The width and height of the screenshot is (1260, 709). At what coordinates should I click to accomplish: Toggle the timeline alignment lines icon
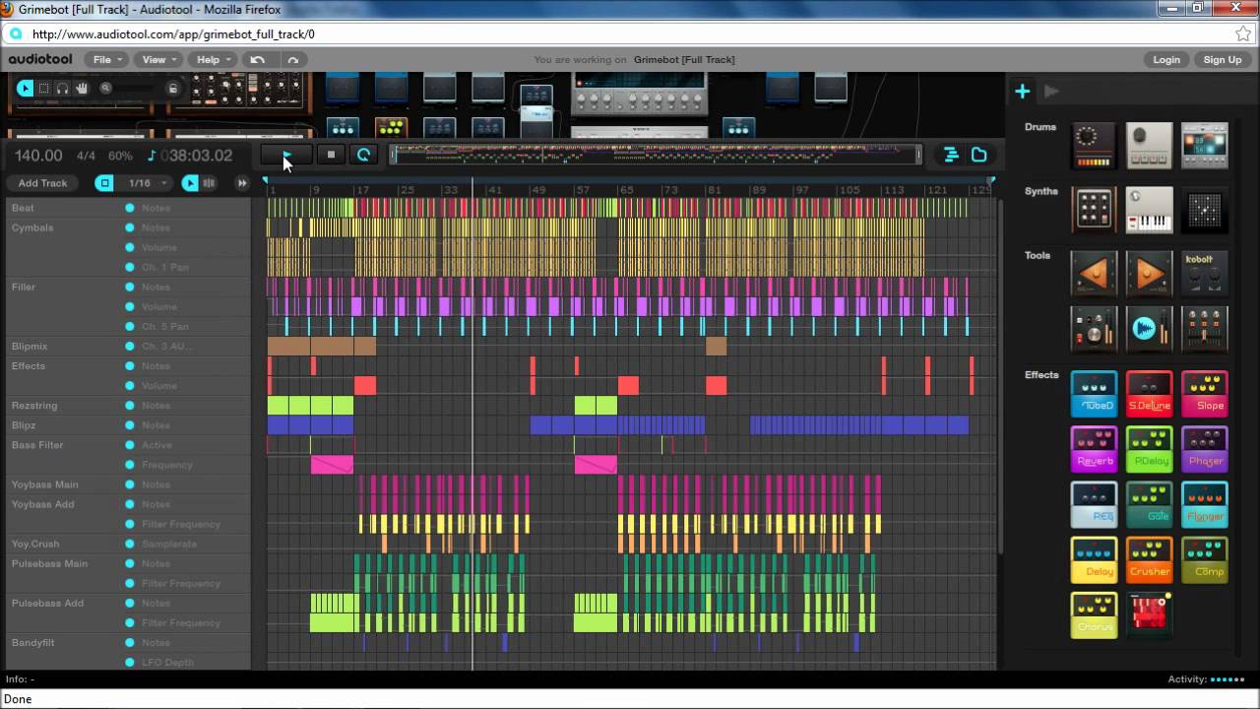[951, 155]
